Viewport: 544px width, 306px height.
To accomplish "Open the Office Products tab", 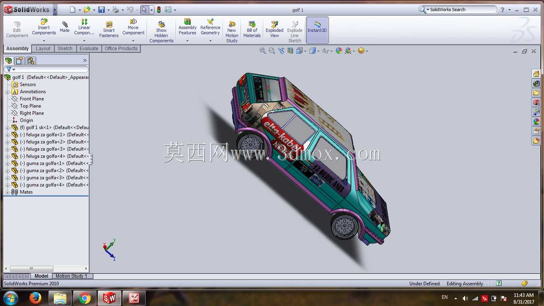I will tap(121, 49).
